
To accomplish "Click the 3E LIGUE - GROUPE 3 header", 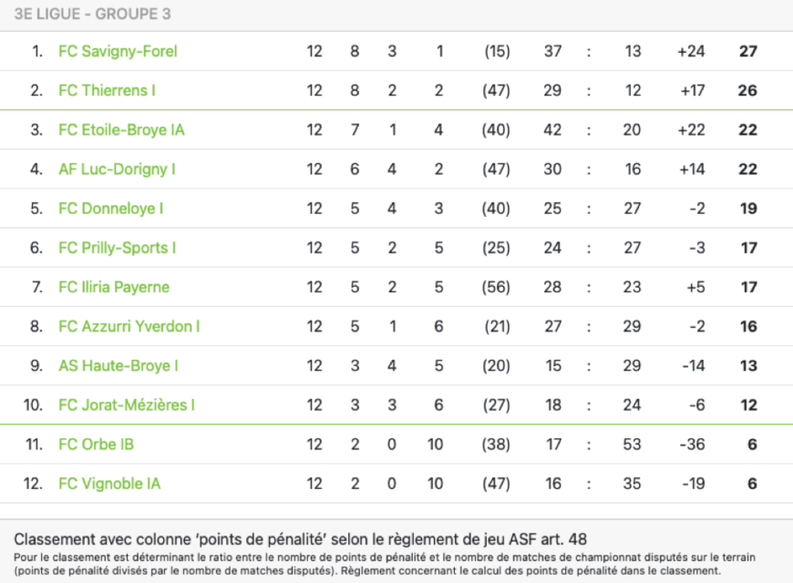I will [93, 15].
